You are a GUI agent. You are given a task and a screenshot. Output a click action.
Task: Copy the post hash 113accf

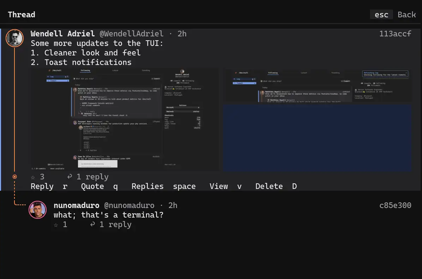click(395, 34)
